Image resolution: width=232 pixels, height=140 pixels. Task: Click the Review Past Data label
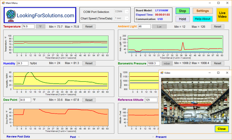coord(18,137)
